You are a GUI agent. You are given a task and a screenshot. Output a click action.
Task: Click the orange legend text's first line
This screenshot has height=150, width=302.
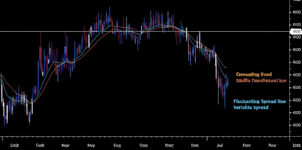tap(254, 75)
